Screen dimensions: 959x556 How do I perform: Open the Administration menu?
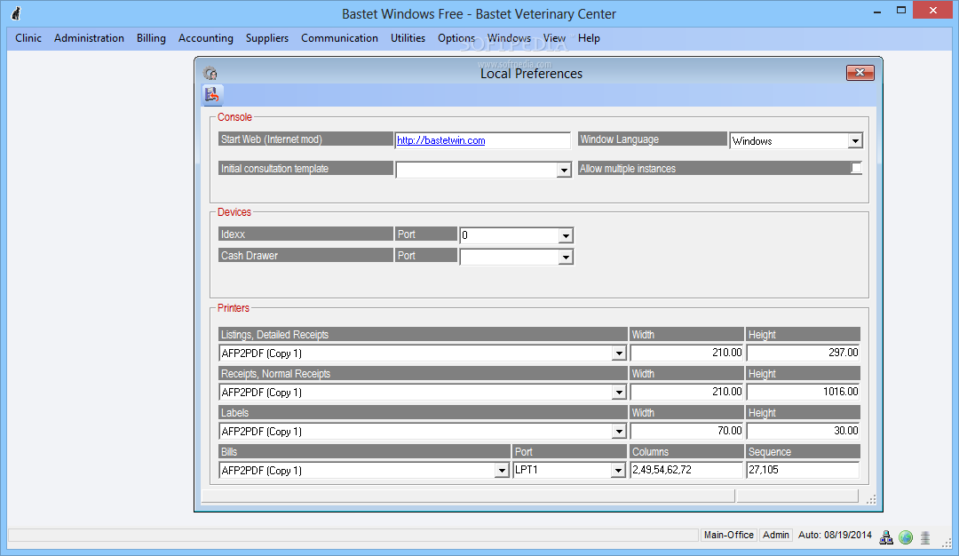90,38
